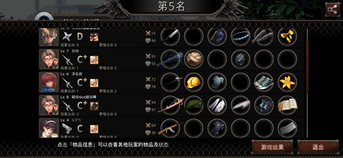Click the yellow hard hat item
Image resolution: width=343 pixels, height=158 pixels.
coord(194,82)
